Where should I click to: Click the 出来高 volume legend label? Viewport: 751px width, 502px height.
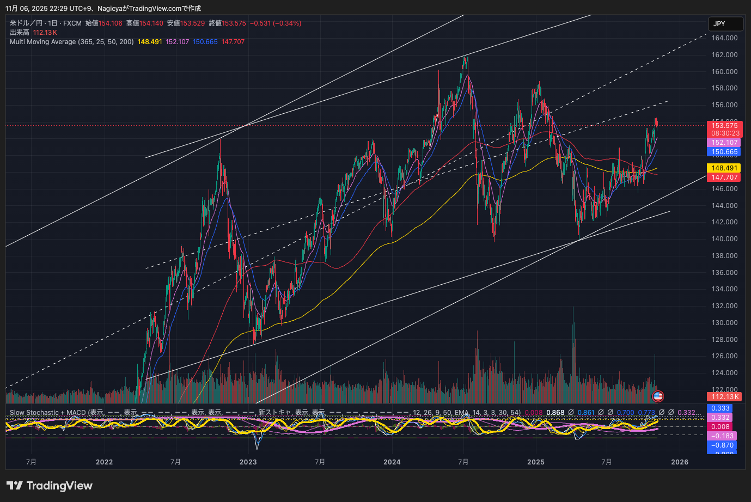20,33
